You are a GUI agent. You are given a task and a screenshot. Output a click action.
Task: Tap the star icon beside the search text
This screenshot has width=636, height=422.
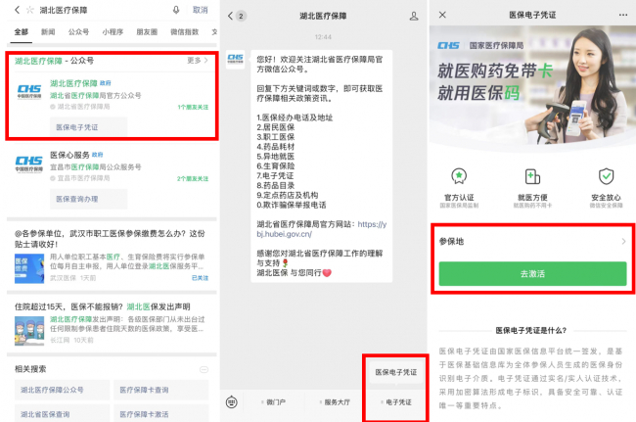(30, 10)
